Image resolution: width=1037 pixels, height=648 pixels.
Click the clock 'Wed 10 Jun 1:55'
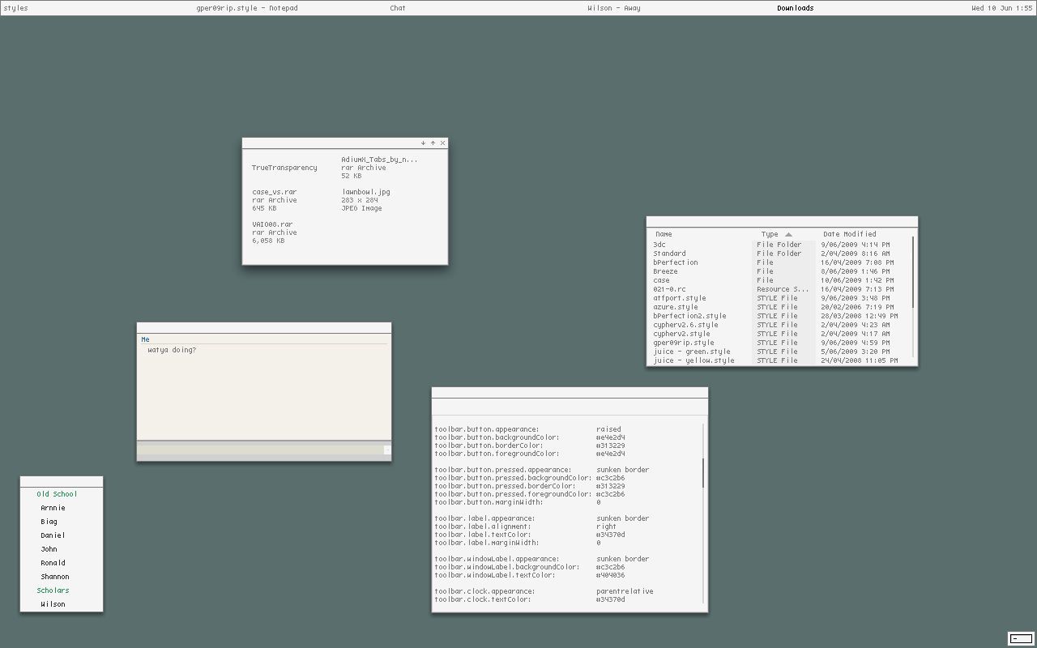click(1002, 8)
